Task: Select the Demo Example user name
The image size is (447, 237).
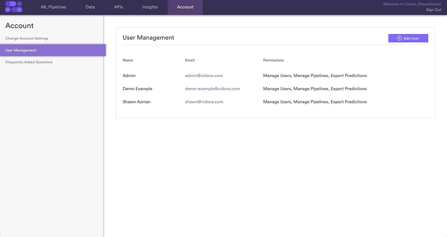Action: (x=137, y=89)
